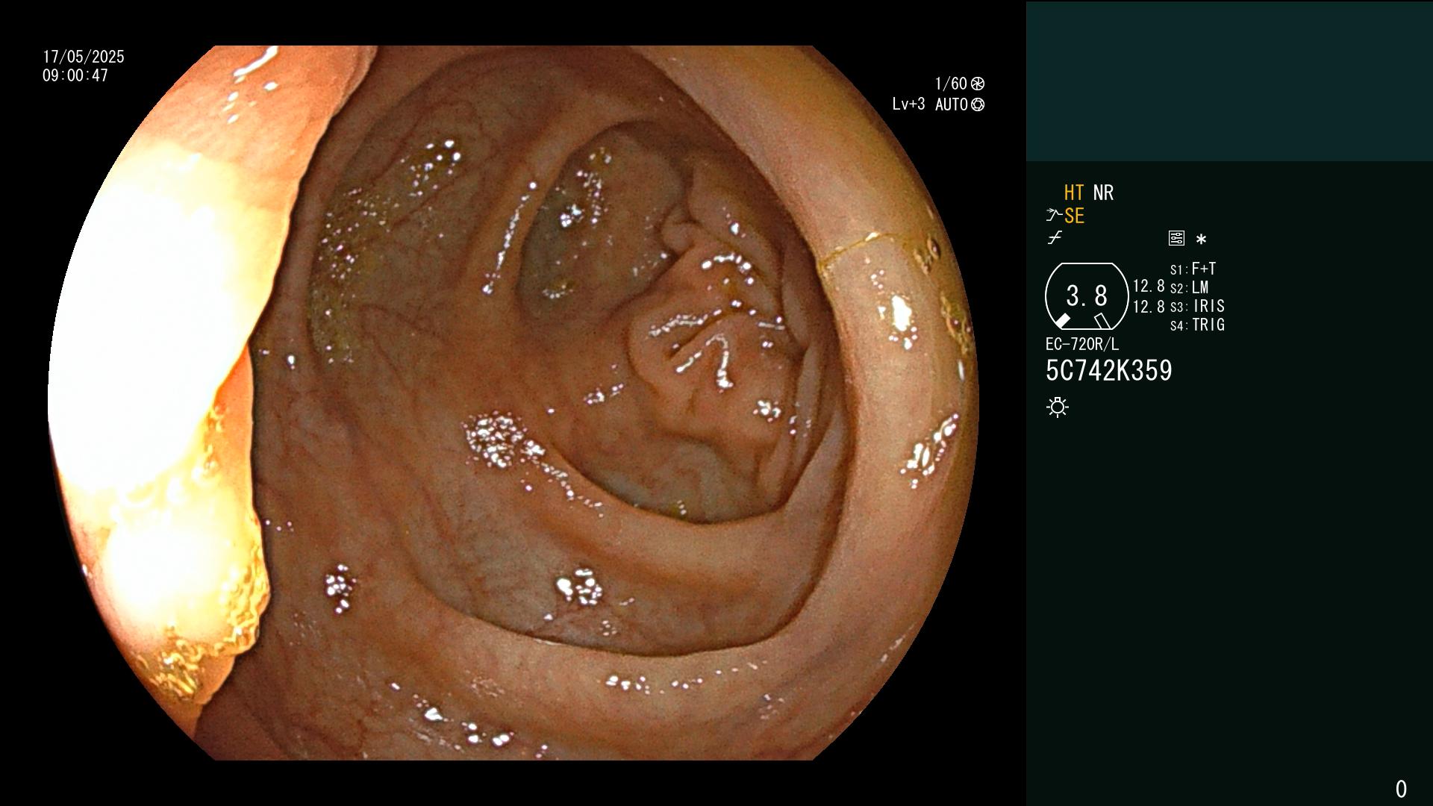
Task: Click the tone curve icon below SE
Action: pos(1055,238)
